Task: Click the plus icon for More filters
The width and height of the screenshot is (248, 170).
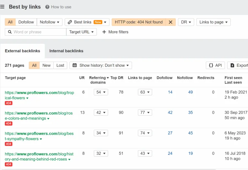Action: [x=104, y=32]
